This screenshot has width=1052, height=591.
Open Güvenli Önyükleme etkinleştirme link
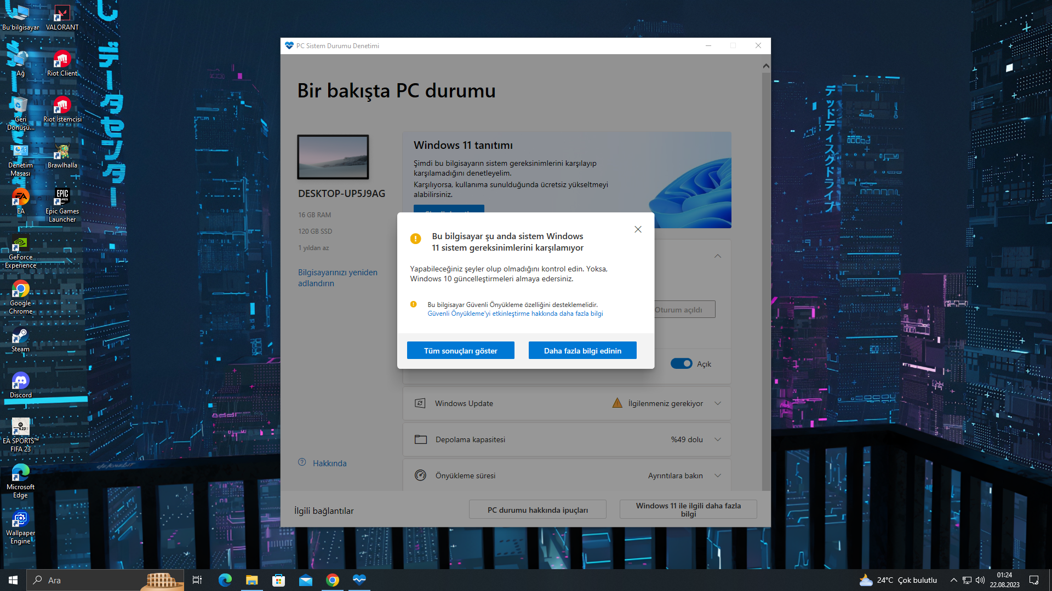pyautogui.click(x=515, y=314)
